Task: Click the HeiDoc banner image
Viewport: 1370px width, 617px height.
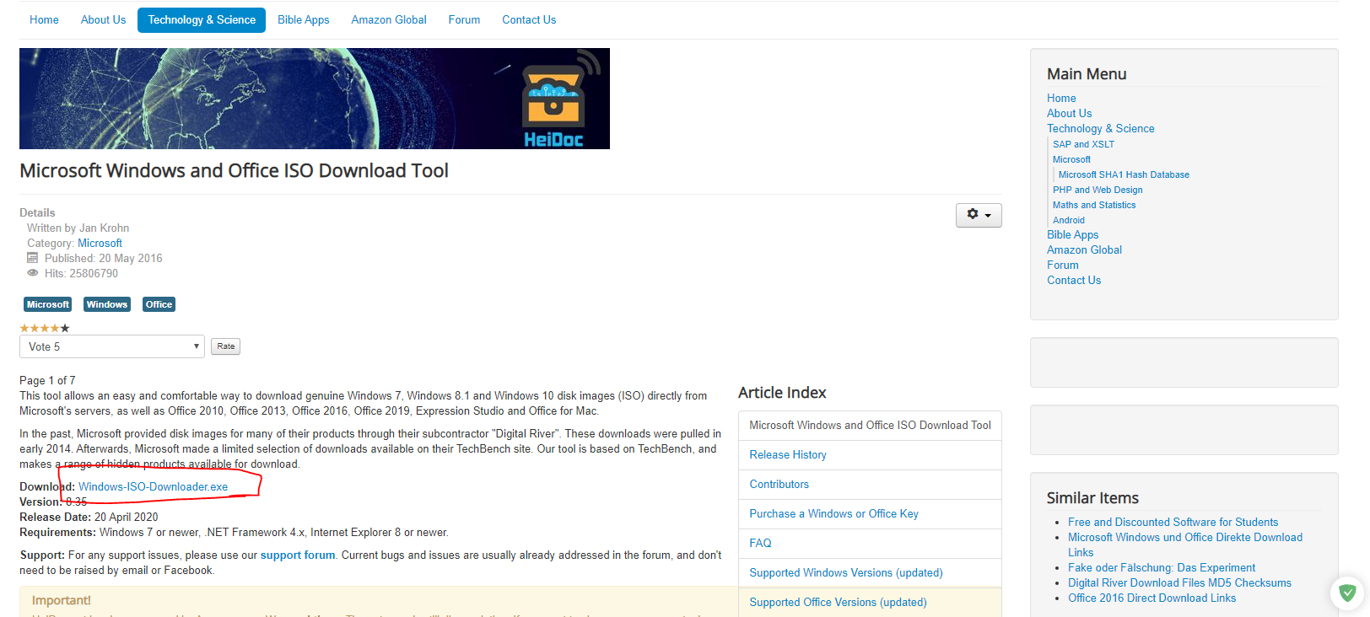Action: (x=315, y=99)
